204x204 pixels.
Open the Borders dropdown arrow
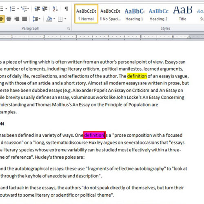click(x=65, y=19)
